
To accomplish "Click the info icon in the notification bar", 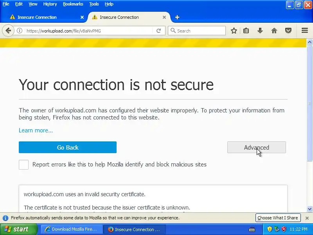I will (x=5, y=218).
